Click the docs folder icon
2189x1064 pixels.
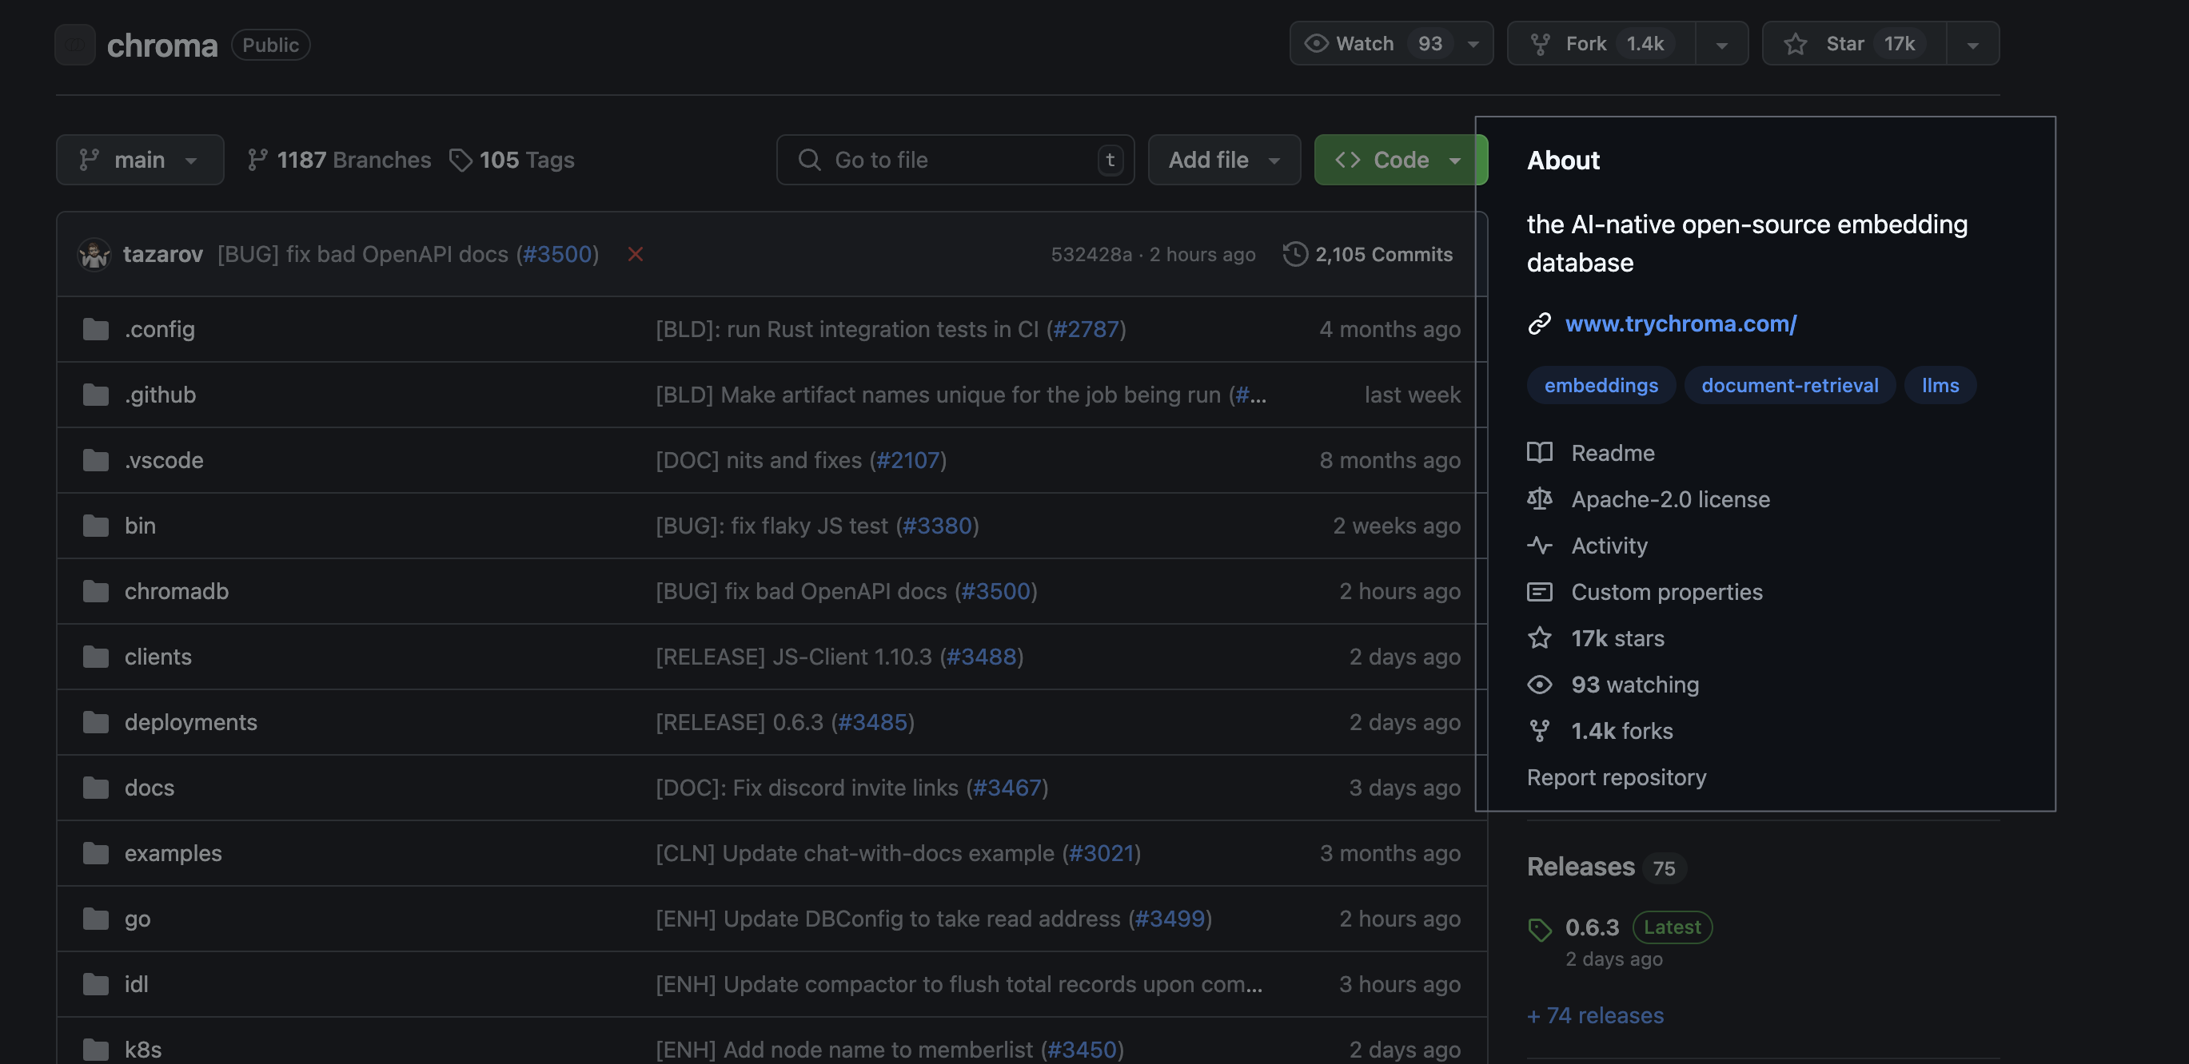[96, 787]
